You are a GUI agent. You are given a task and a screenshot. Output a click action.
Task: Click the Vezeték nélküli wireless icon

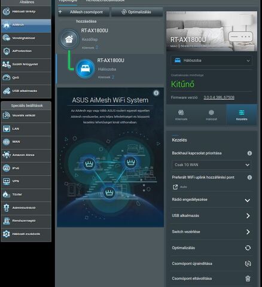pyautogui.click(x=7, y=115)
